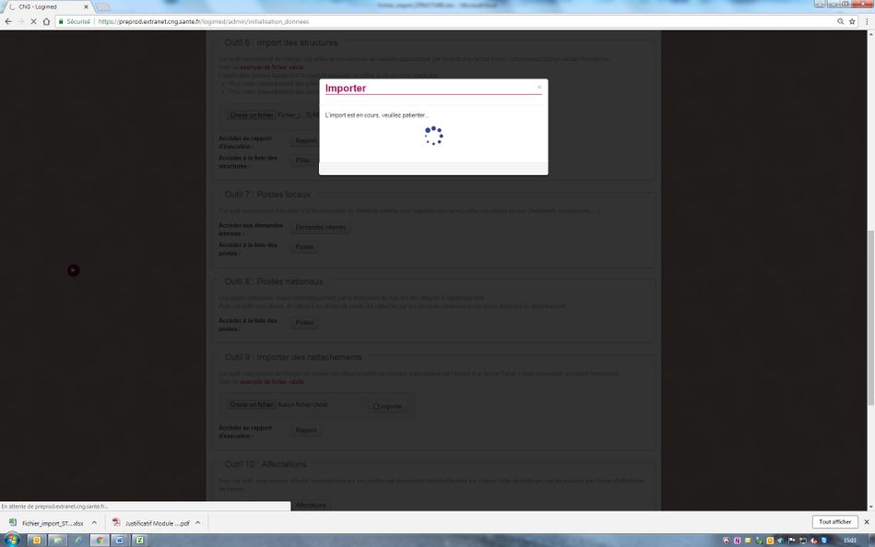Viewport: 875px width, 547px height.
Task: Click the text "L'import est en cours, veuillez patienter..."
Action: (x=377, y=115)
